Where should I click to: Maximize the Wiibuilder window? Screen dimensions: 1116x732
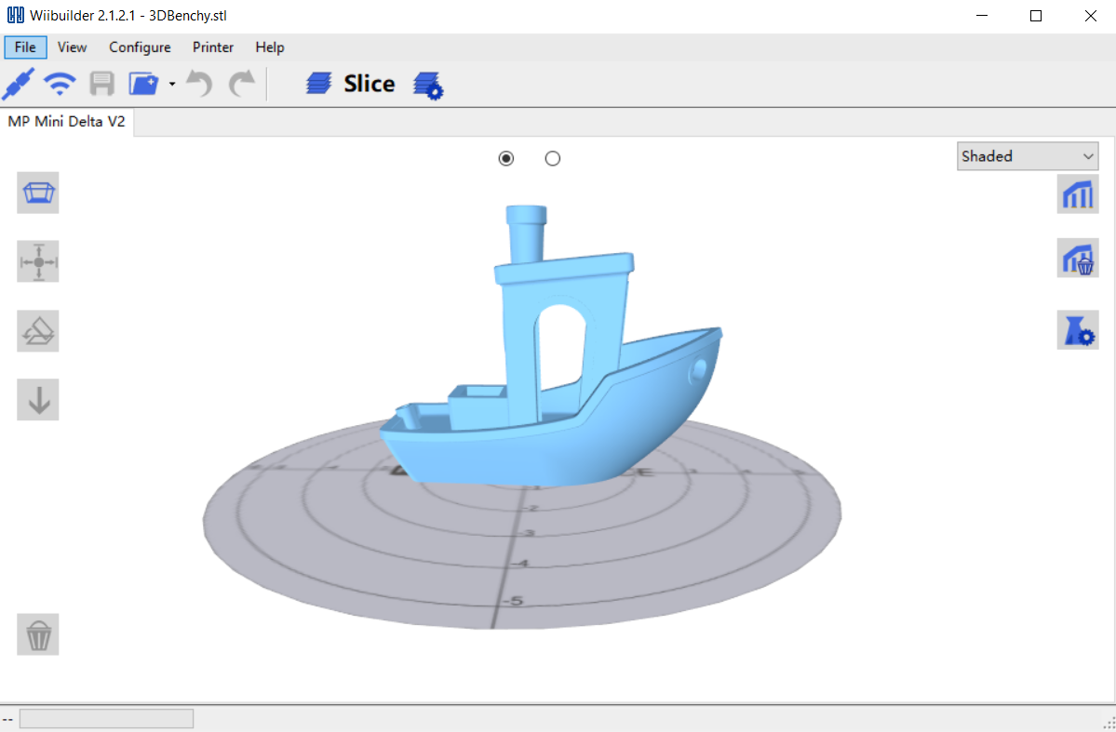pos(1036,16)
